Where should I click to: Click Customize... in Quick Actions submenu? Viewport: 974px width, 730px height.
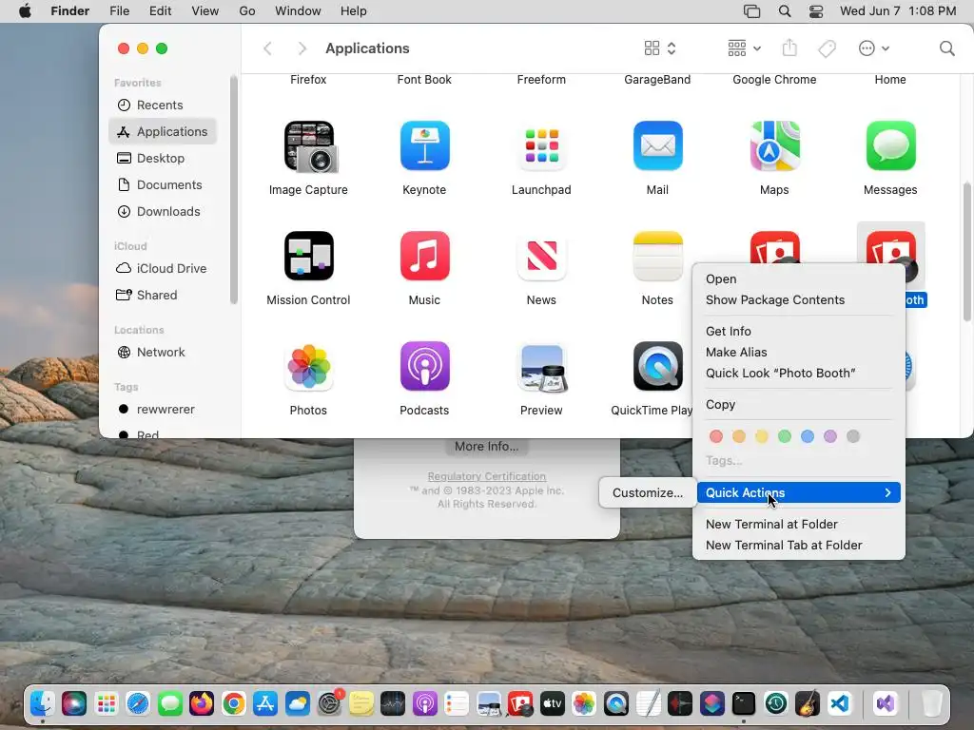pyautogui.click(x=647, y=492)
